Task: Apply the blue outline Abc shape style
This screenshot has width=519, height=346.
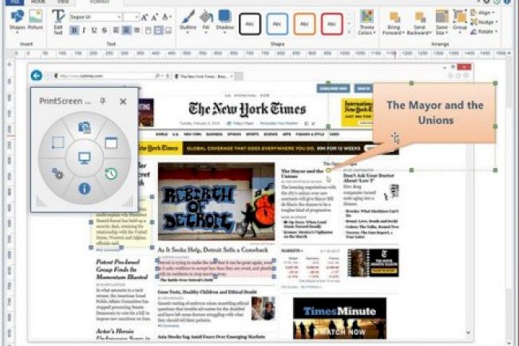Action: (277, 24)
